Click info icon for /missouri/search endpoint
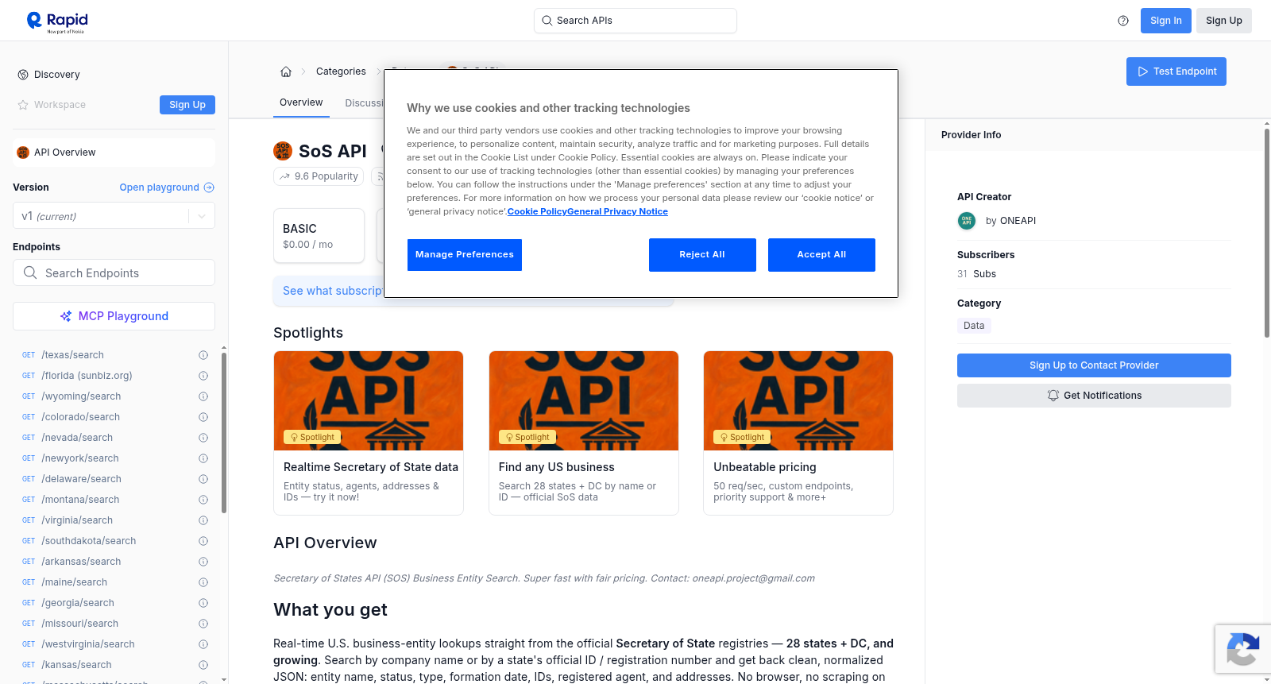 (203, 624)
